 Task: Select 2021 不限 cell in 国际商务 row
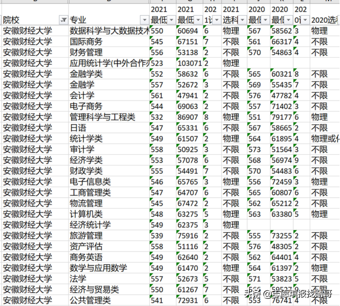234,41
